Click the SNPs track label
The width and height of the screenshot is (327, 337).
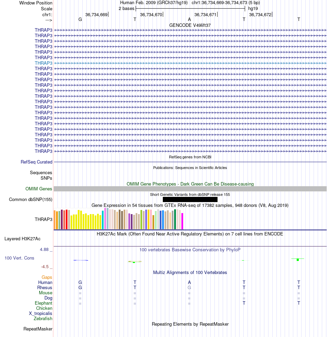pos(46,178)
